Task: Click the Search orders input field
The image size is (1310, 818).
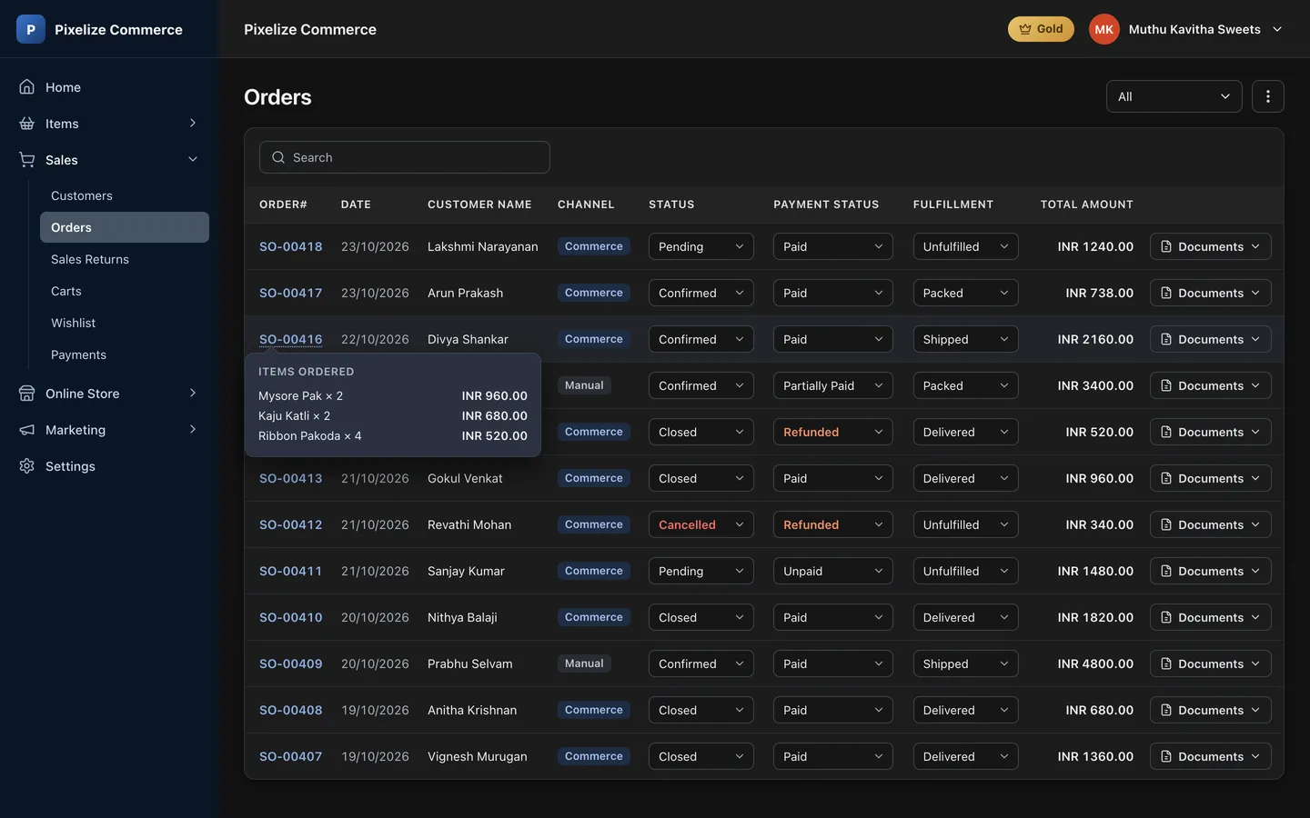Action: [x=405, y=157]
